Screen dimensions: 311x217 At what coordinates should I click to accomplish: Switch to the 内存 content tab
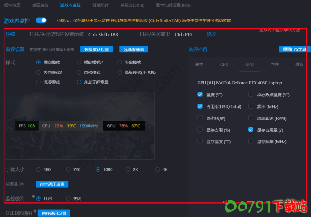(275, 64)
